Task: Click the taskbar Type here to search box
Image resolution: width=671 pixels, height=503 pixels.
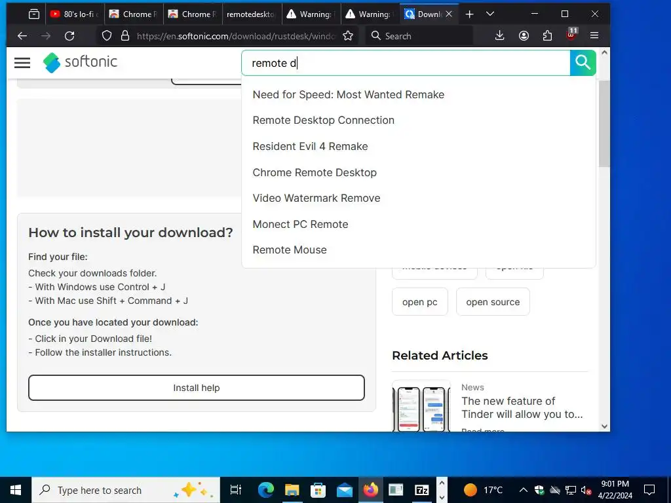Action: pyautogui.click(x=126, y=490)
